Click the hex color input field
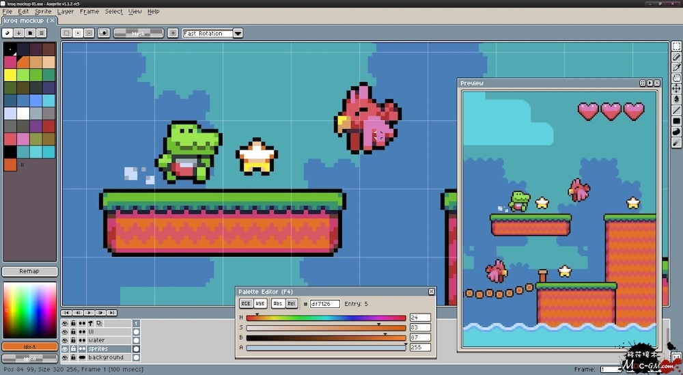This screenshot has width=683, height=375. coord(324,303)
